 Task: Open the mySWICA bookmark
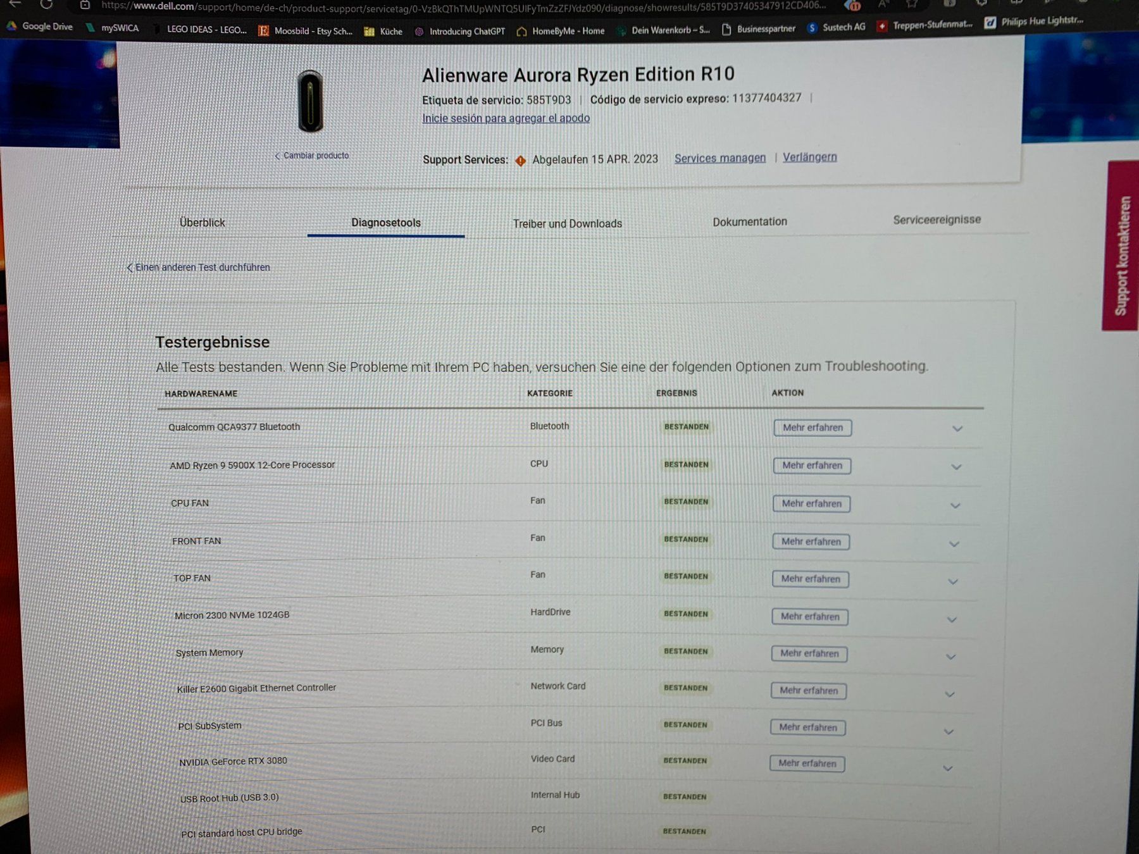tap(112, 28)
